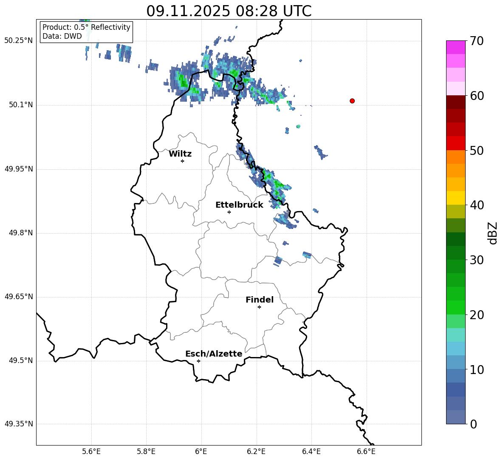Click the 6.2°E longitude label
Screen dimensions: 503x460
click(x=256, y=451)
